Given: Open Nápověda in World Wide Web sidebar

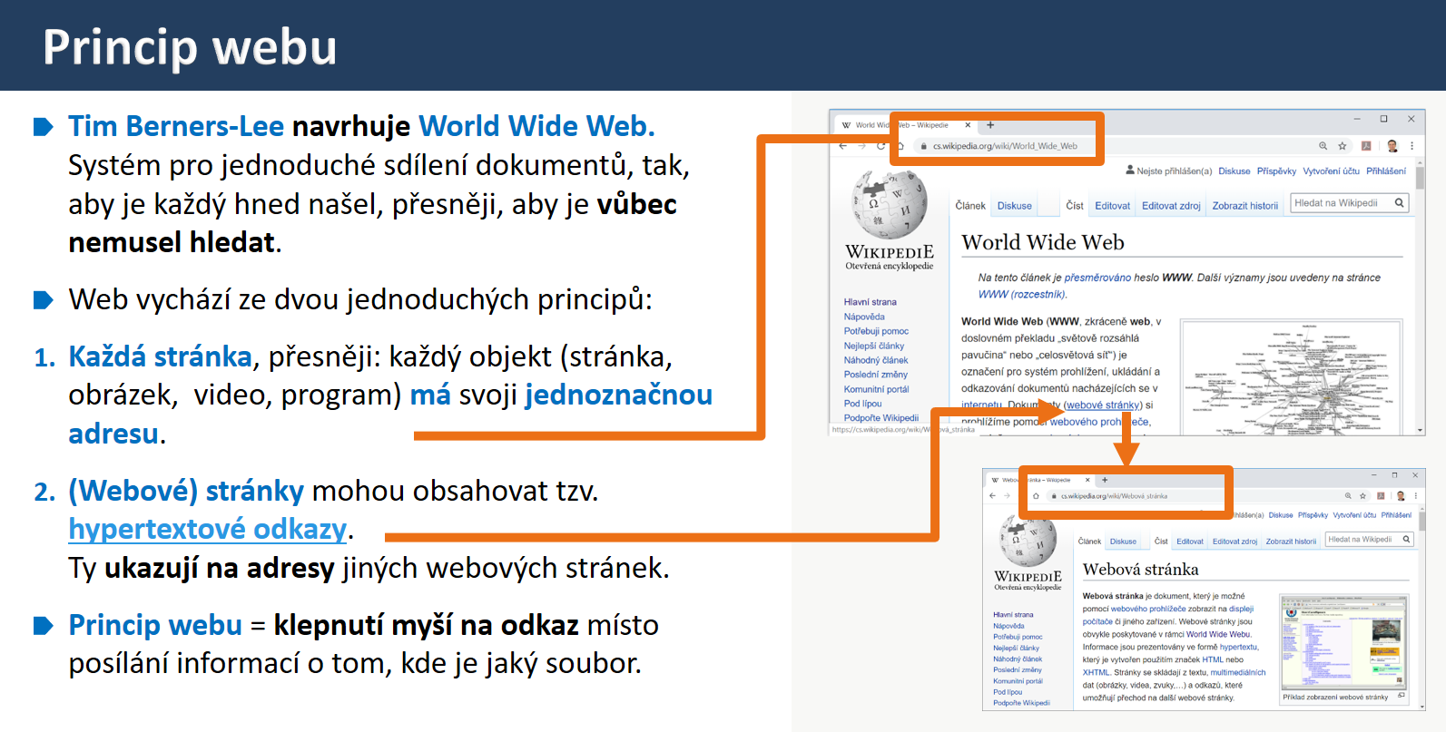Looking at the screenshot, I should (x=864, y=317).
